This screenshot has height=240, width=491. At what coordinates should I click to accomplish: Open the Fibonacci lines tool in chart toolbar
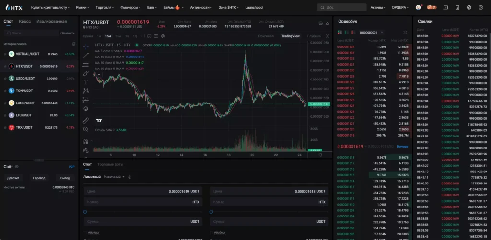pyautogui.click(x=86, y=64)
